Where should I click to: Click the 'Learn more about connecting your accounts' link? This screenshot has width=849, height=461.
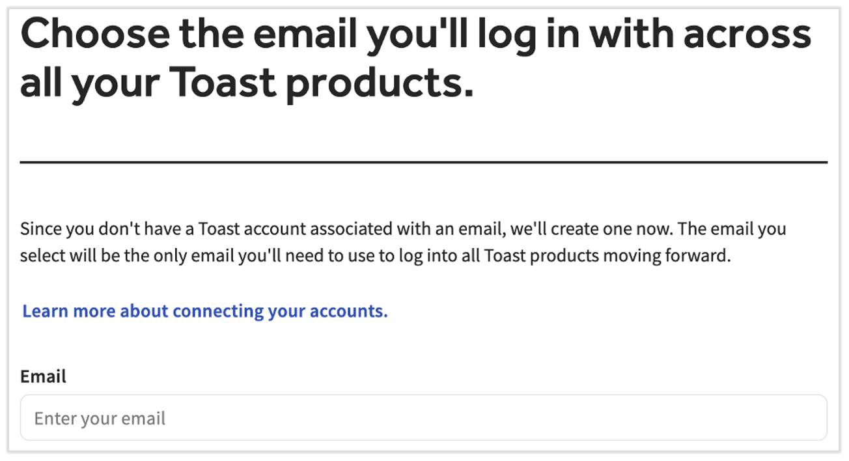(x=204, y=311)
